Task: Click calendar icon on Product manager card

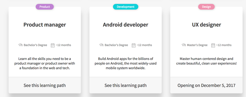Action: 53,45
